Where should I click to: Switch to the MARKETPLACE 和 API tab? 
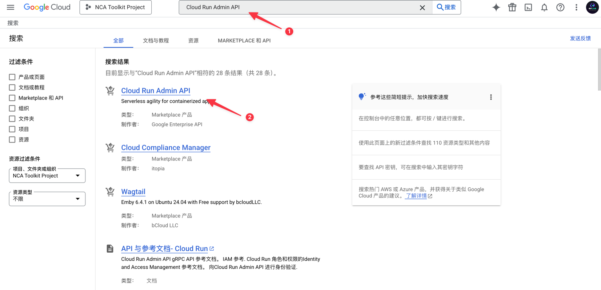point(244,41)
